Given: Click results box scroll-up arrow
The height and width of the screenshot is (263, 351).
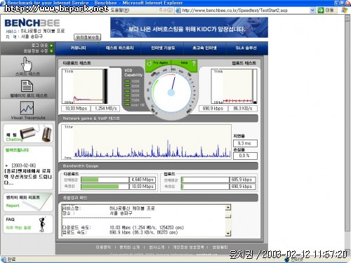Looking at the screenshot, I should click(228, 208).
